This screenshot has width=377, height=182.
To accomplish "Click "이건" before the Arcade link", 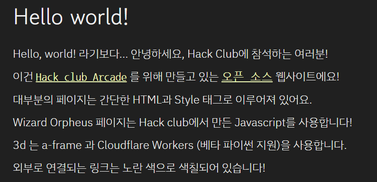I will tap(23, 77).
